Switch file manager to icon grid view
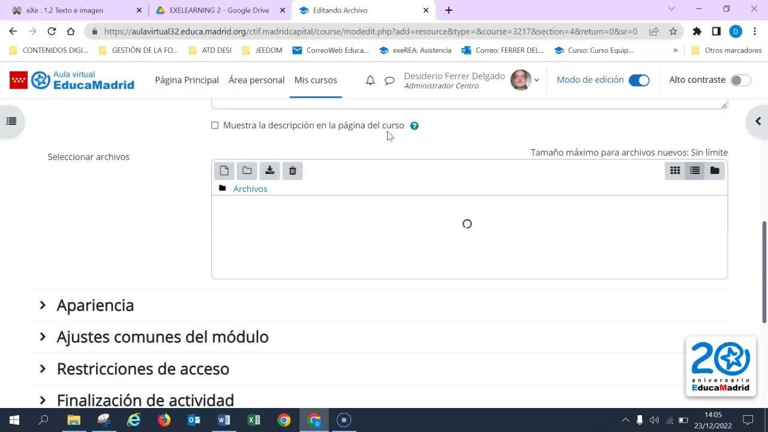 pos(675,171)
